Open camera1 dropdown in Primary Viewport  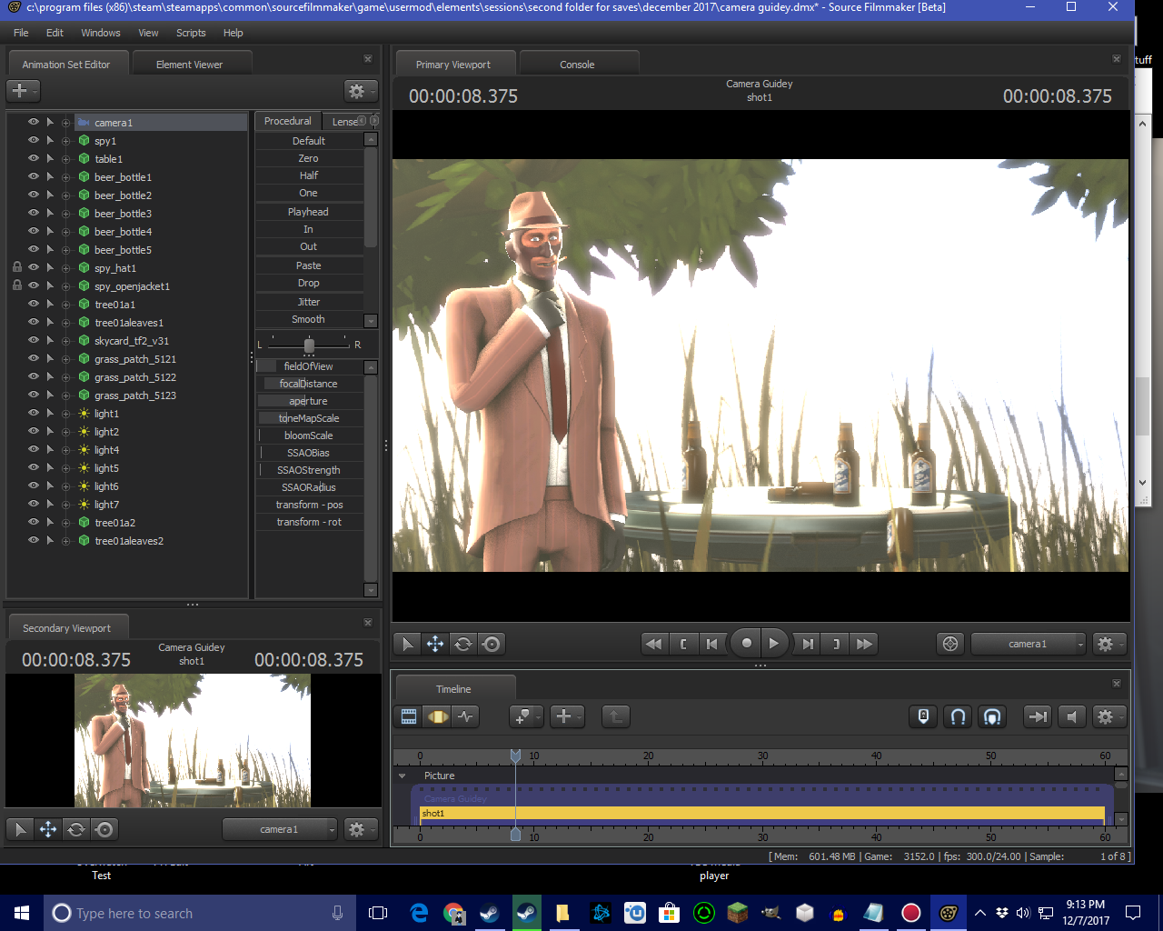pyautogui.click(x=1029, y=644)
